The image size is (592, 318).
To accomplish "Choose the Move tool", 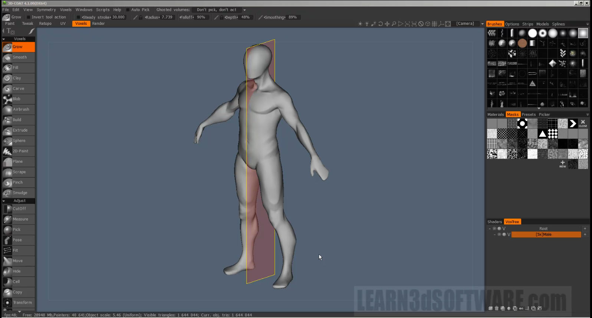I will click(x=19, y=261).
